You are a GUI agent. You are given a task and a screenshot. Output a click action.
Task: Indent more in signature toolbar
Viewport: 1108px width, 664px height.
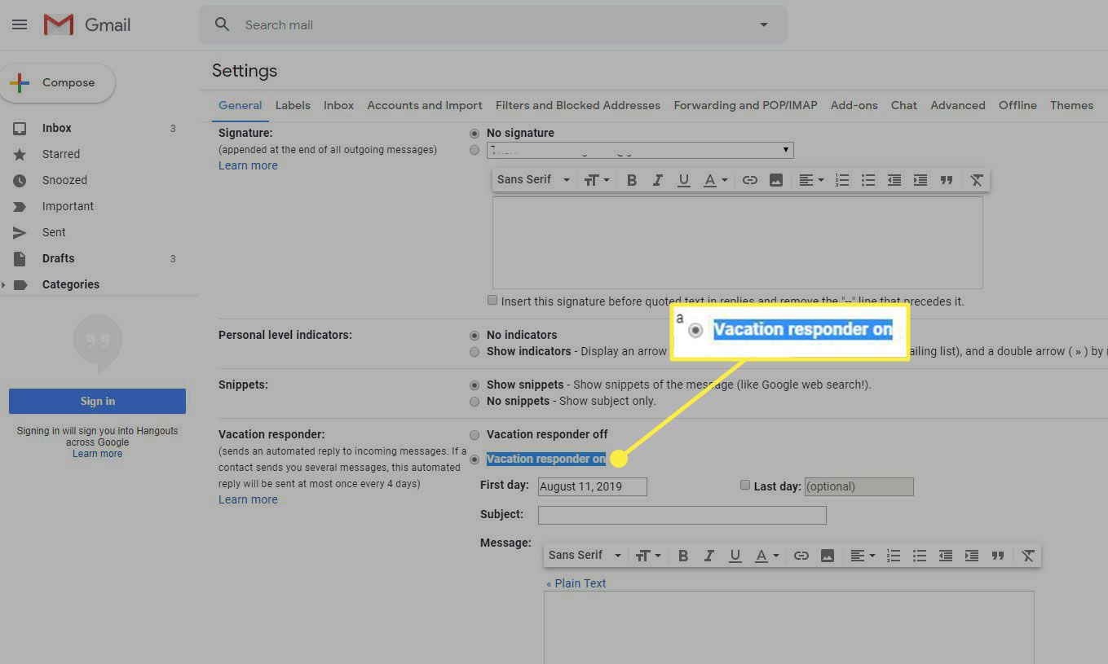[920, 180]
